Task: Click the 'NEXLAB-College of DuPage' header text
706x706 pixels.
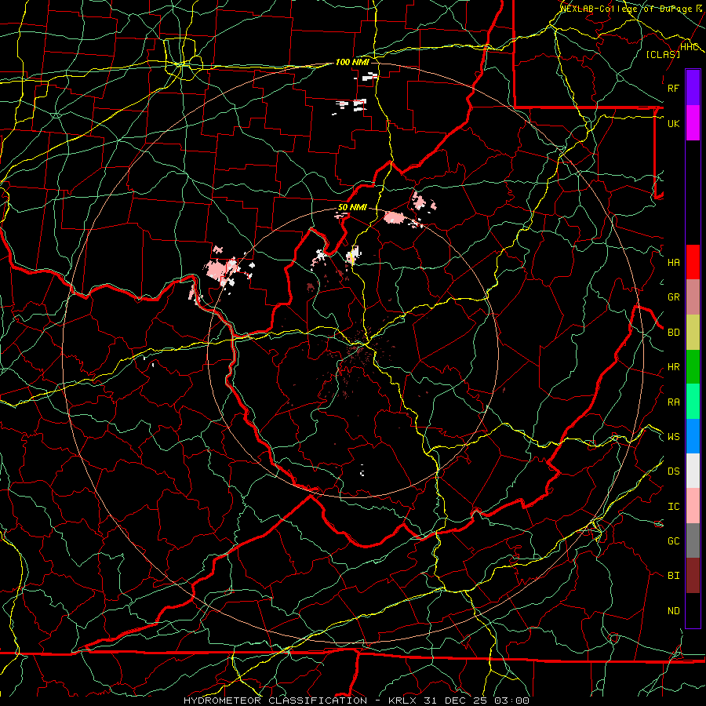Action: [625, 9]
